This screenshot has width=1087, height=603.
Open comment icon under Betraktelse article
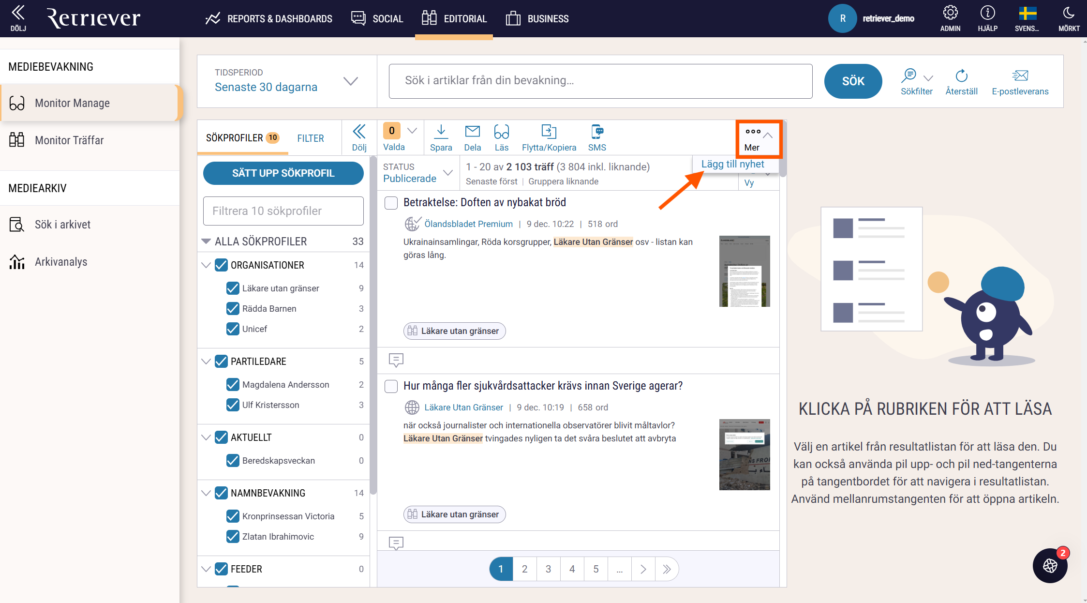tap(396, 360)
